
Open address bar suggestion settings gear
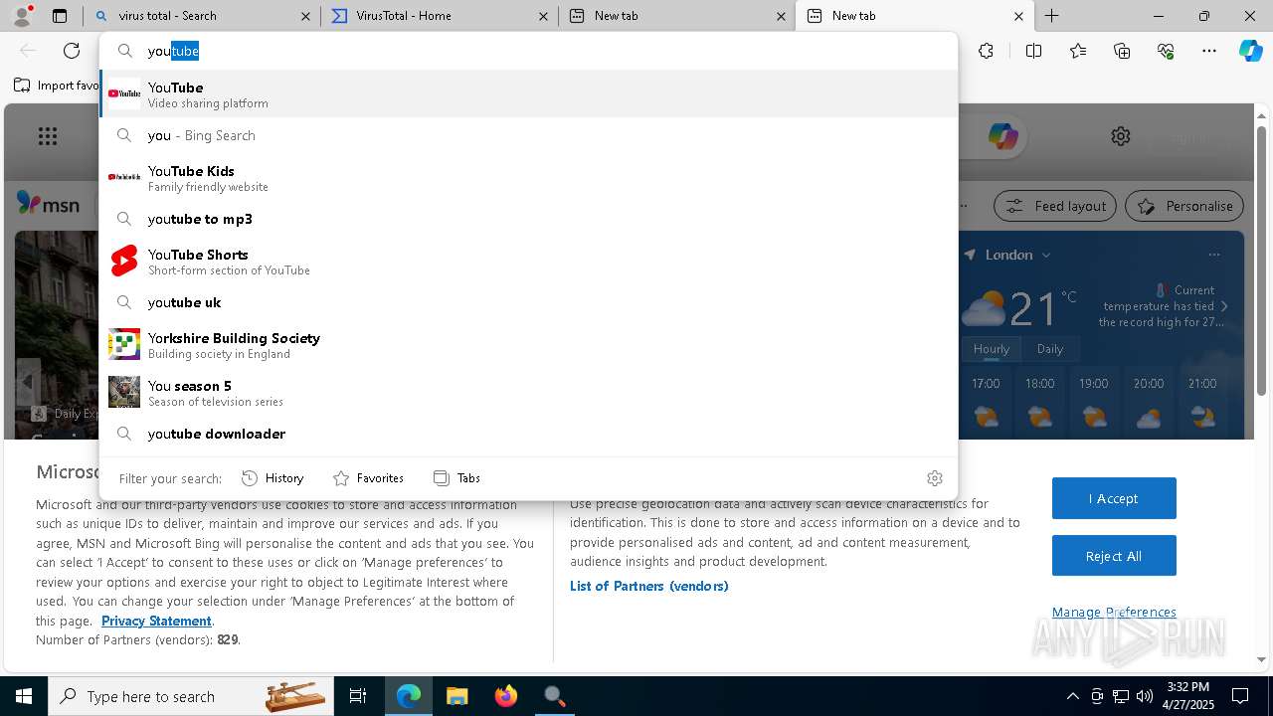coord(934,478)
